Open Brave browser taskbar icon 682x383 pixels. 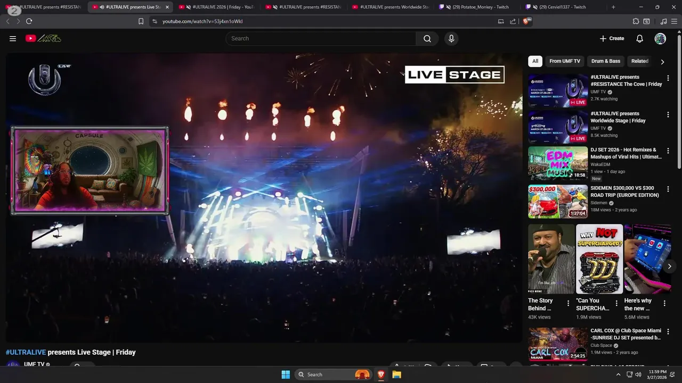(x=381, y=374)
